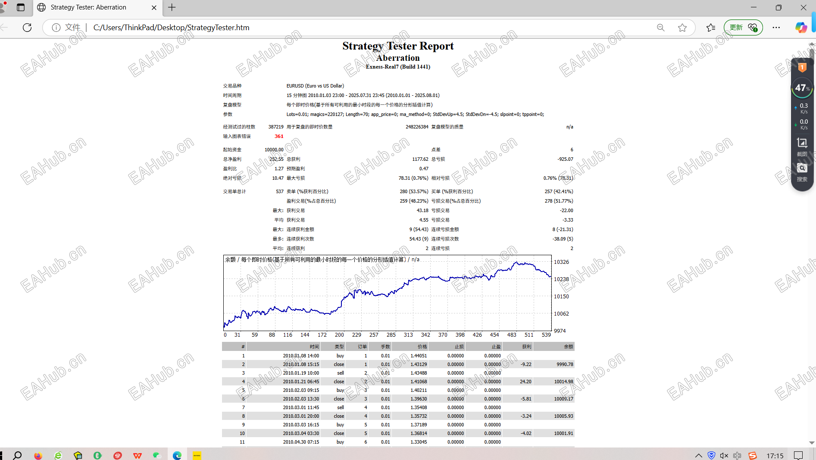The height and width of the screenshot is (460, 816).
Task: Click the 中 input method indicator
Action: click(738, 456)
